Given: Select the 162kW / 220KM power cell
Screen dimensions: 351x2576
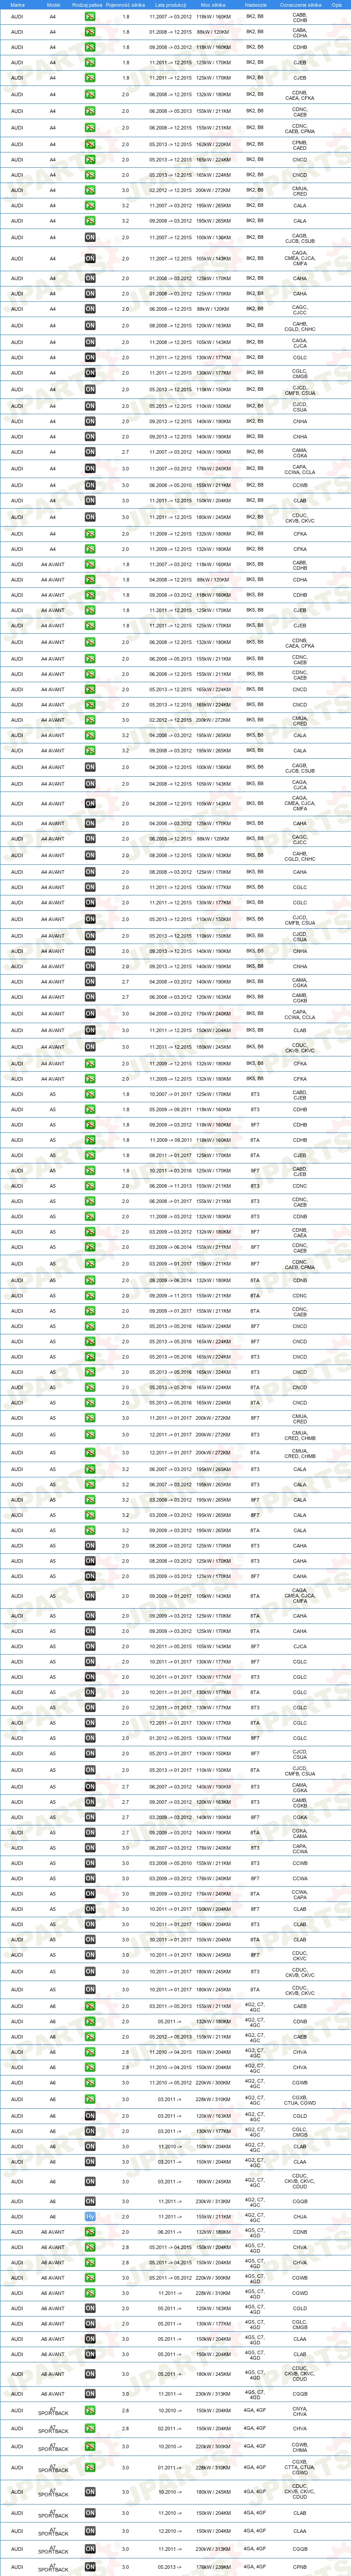Looking at the screenshot, I should (212, 144).
